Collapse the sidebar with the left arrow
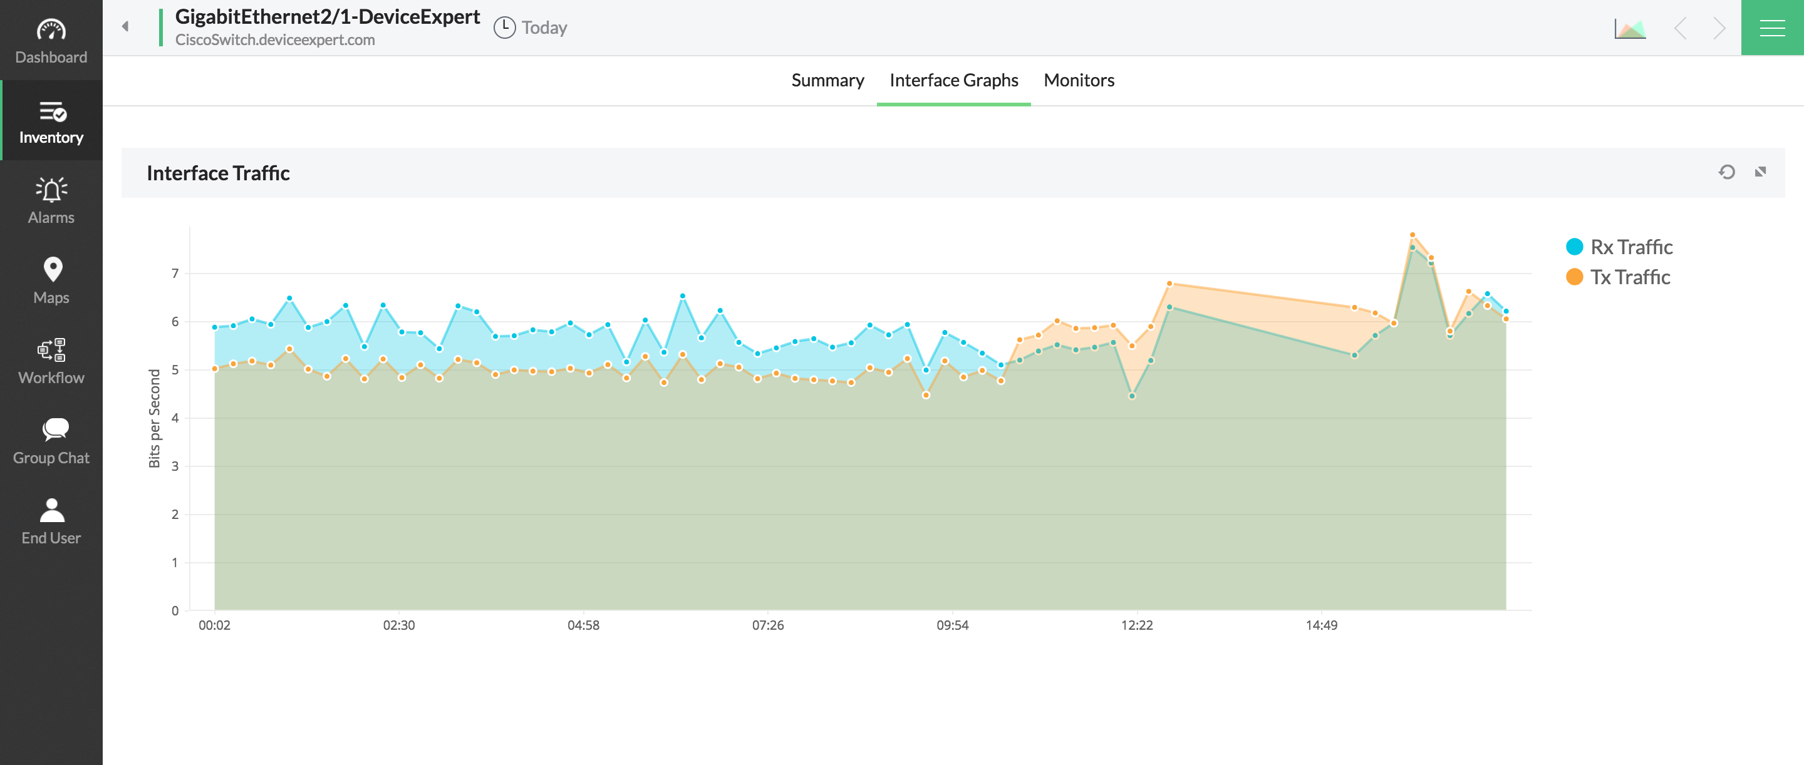This screenshot has height=765, width=1804. point(125,26)
